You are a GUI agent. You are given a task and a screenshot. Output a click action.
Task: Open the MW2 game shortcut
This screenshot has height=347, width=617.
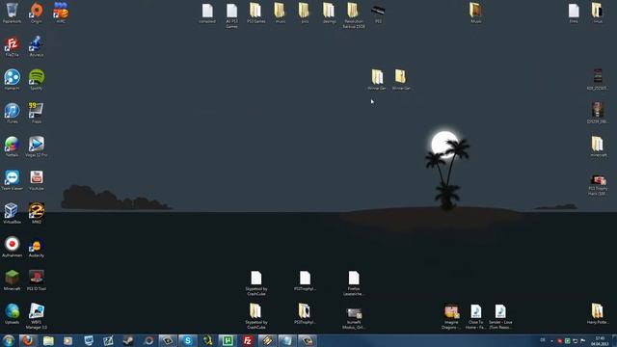[37, 214]
